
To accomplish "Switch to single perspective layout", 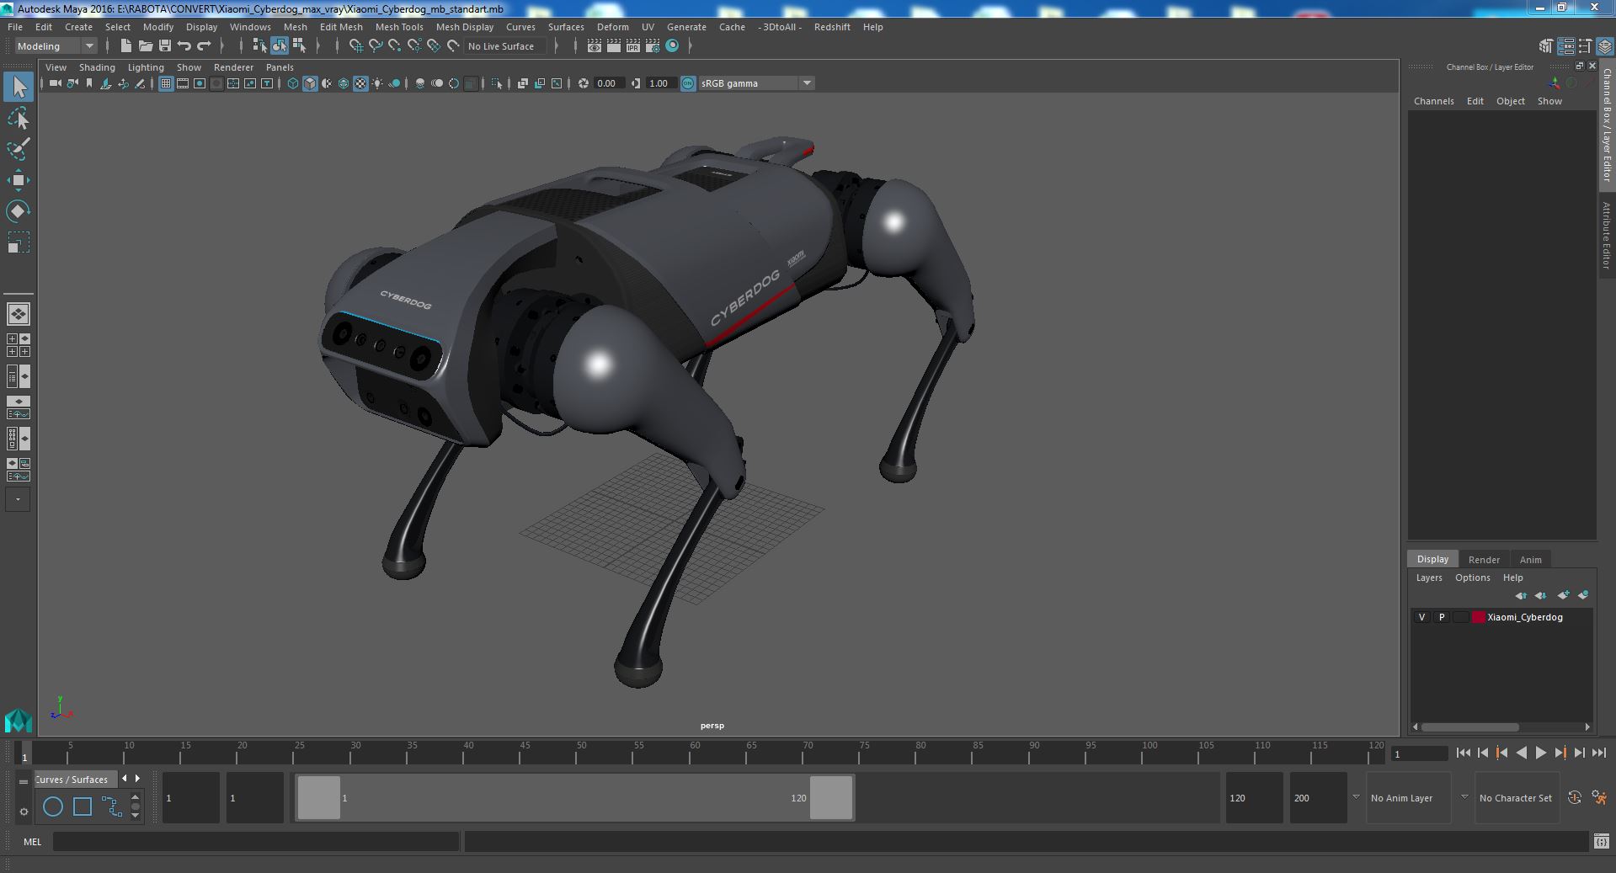I will pos(19,314).
